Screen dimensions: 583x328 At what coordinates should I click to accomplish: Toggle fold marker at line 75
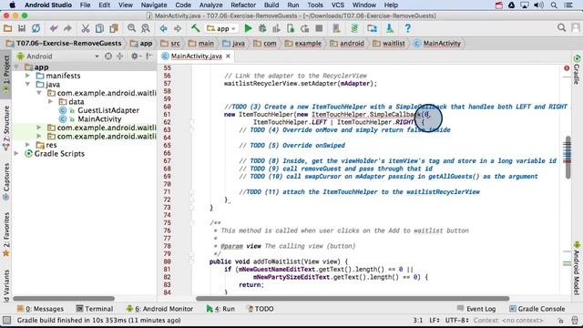coord(191,222)
